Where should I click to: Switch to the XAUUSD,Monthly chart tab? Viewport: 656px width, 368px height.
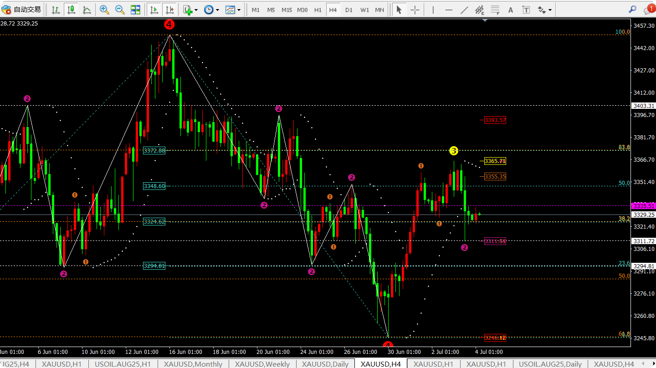pos(193,364)
